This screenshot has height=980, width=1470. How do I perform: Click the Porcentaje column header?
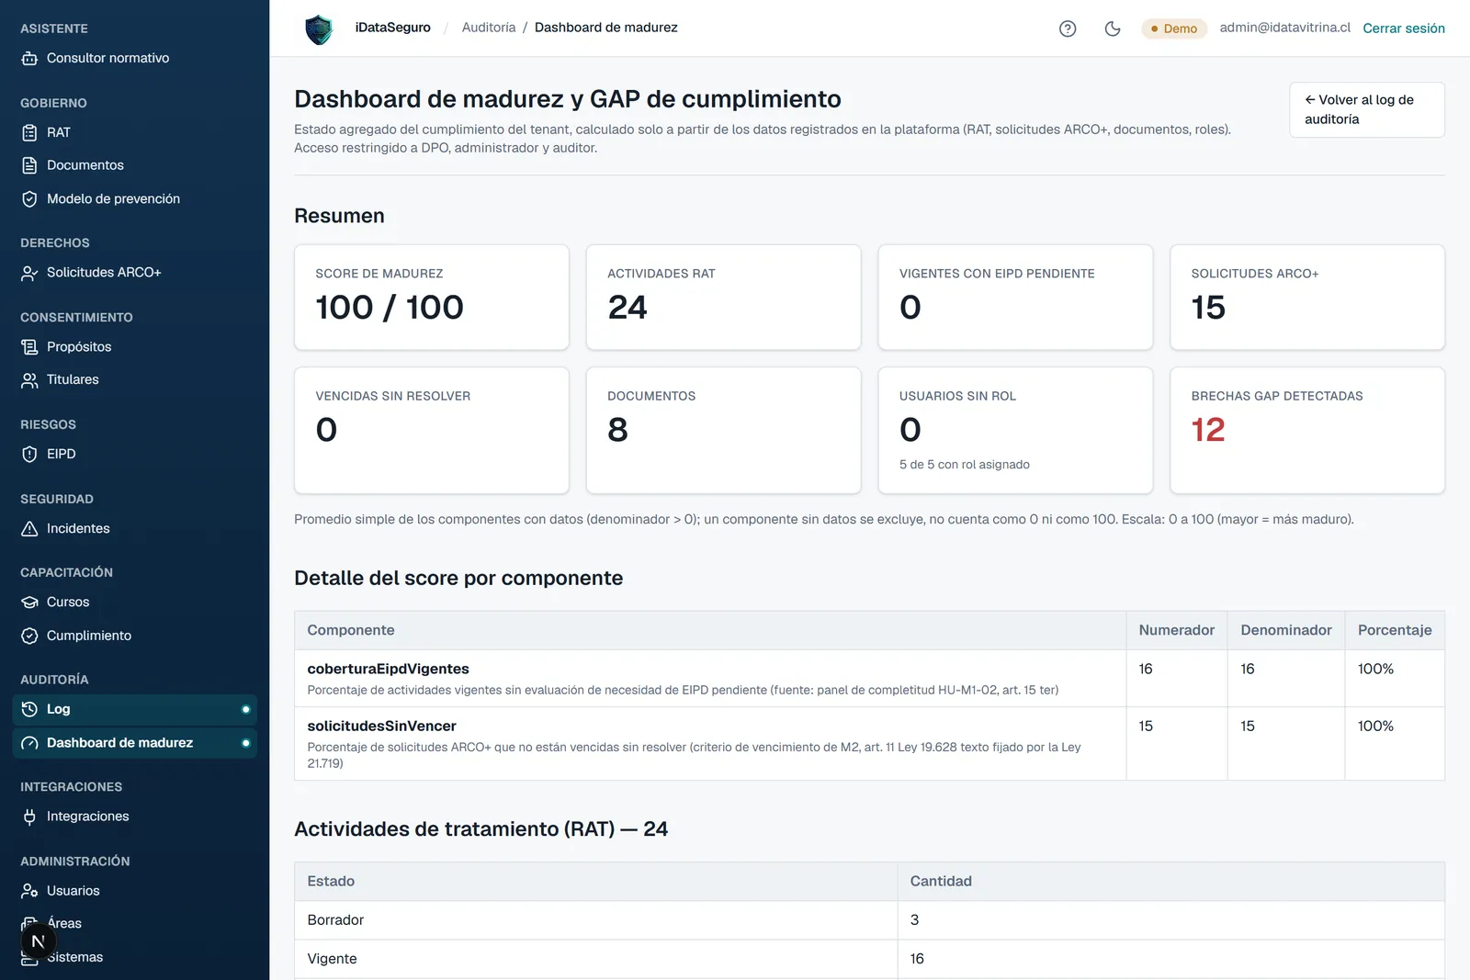coord(1395,630)
